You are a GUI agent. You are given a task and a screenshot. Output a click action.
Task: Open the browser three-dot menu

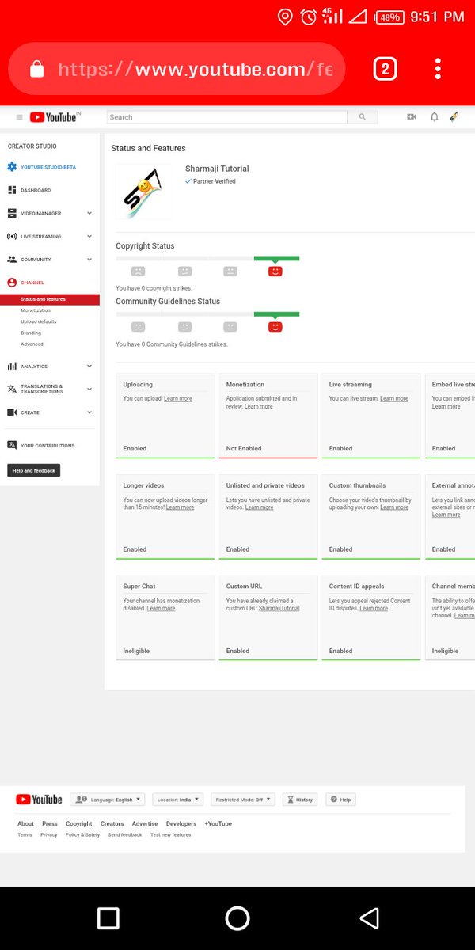[438, 69]
